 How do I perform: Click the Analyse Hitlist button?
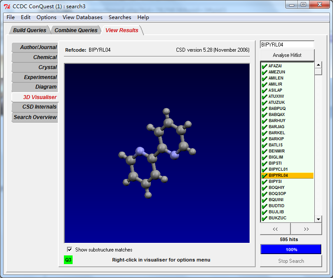coord(287,55)
